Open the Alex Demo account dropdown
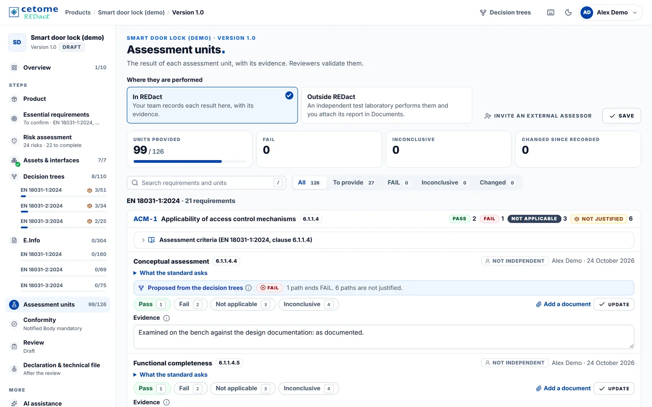652x407 pixels. 611,13
